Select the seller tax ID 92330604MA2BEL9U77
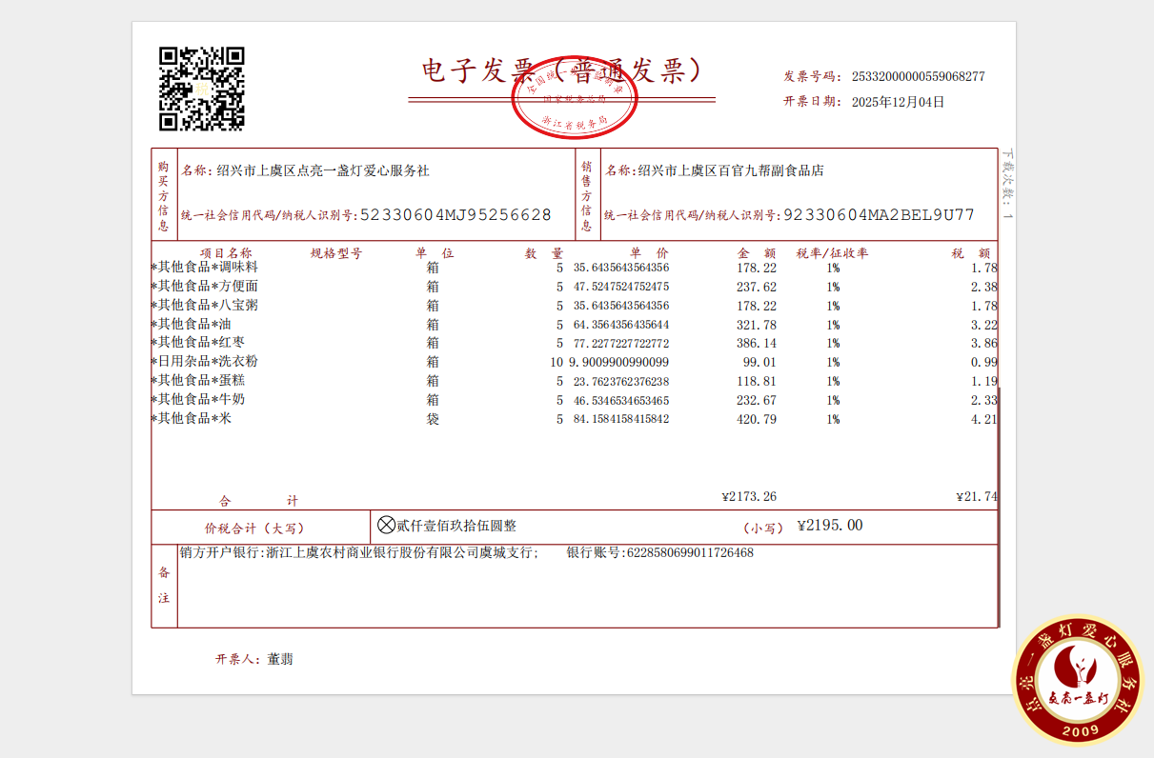Viewport: 1154px width, 758px height. 879,215
